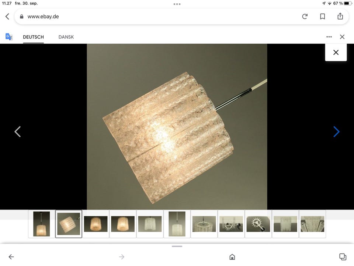Click the Google Translate icon
354x266 pixels.
9,37
